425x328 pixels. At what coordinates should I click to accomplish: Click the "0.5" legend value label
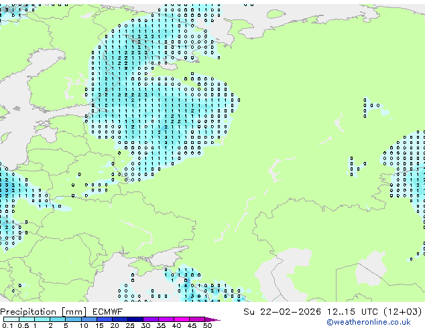pos(23,325)
